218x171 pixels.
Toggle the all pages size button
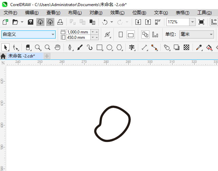pos(145,34)
